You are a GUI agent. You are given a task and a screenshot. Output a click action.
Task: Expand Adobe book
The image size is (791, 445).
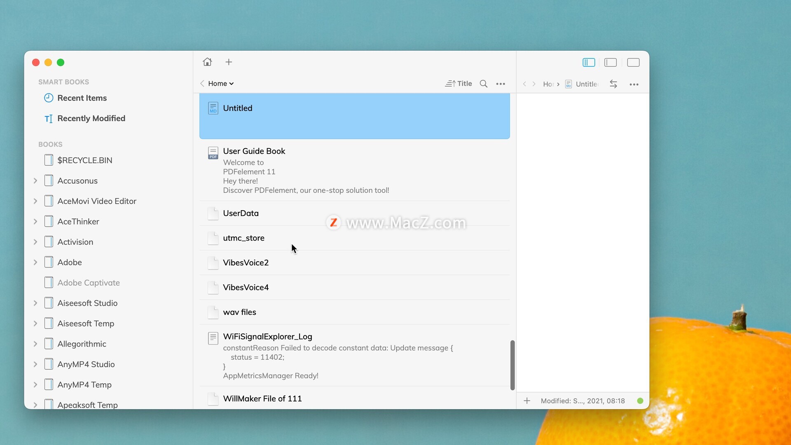pos(35,262)
